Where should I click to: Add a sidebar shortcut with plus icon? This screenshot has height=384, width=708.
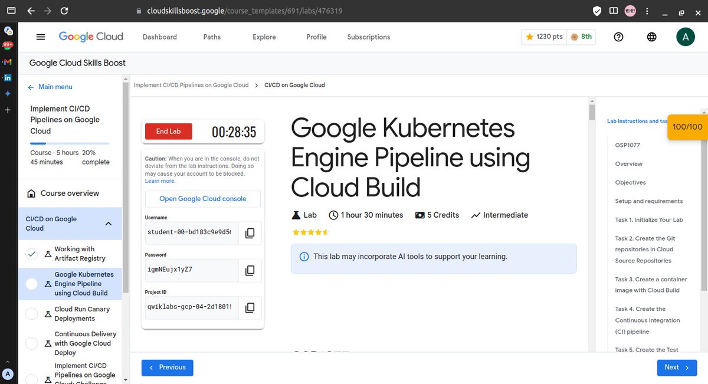pos(8,110)
